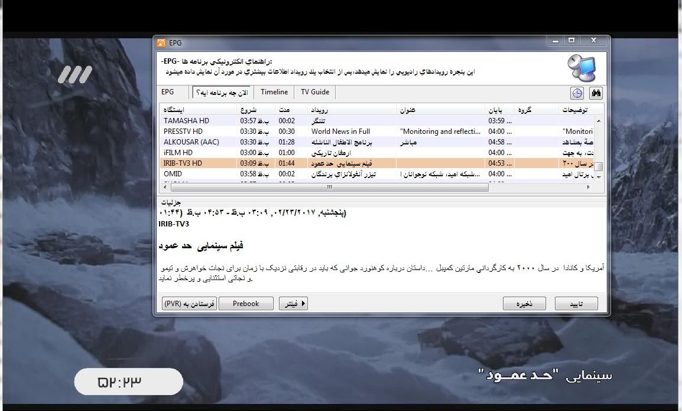Viewport: 682px width, 411px height.
Task: Select the 'الان چه برنامه ايه؟' tab
Action: pyautogui.click(x=222, y=93)
